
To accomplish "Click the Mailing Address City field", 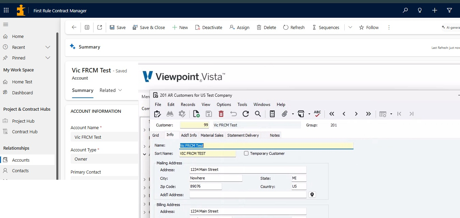I will pos(216,178).
